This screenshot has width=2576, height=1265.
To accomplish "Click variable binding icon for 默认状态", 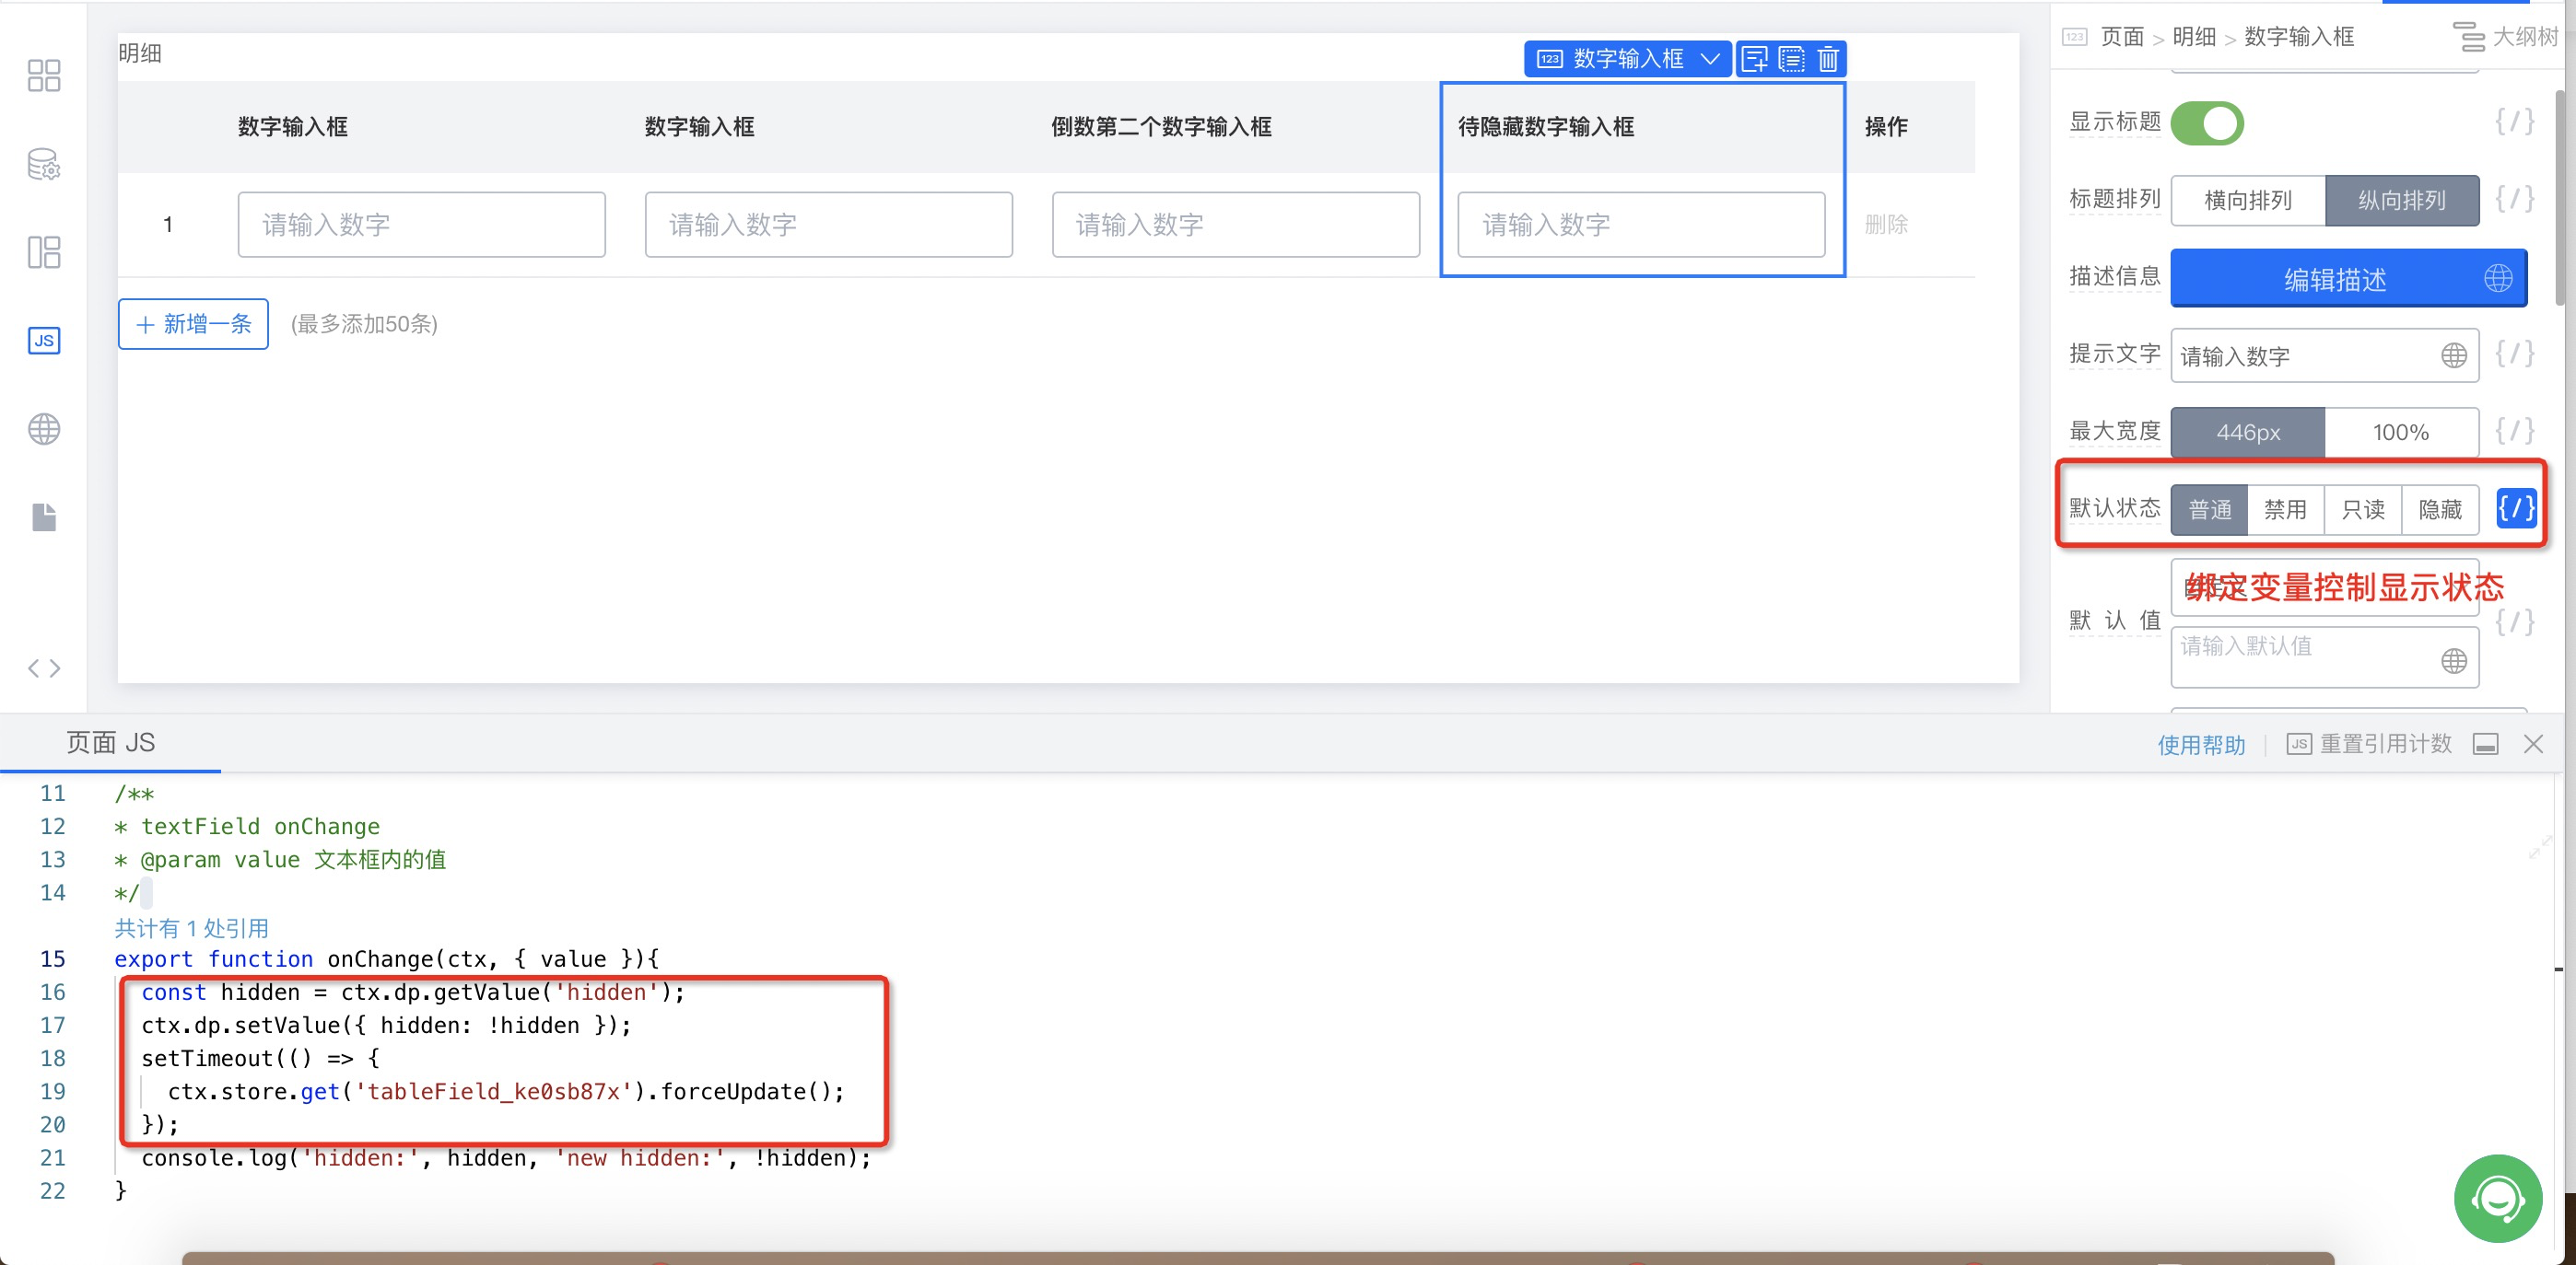I will pos(2515,508).
